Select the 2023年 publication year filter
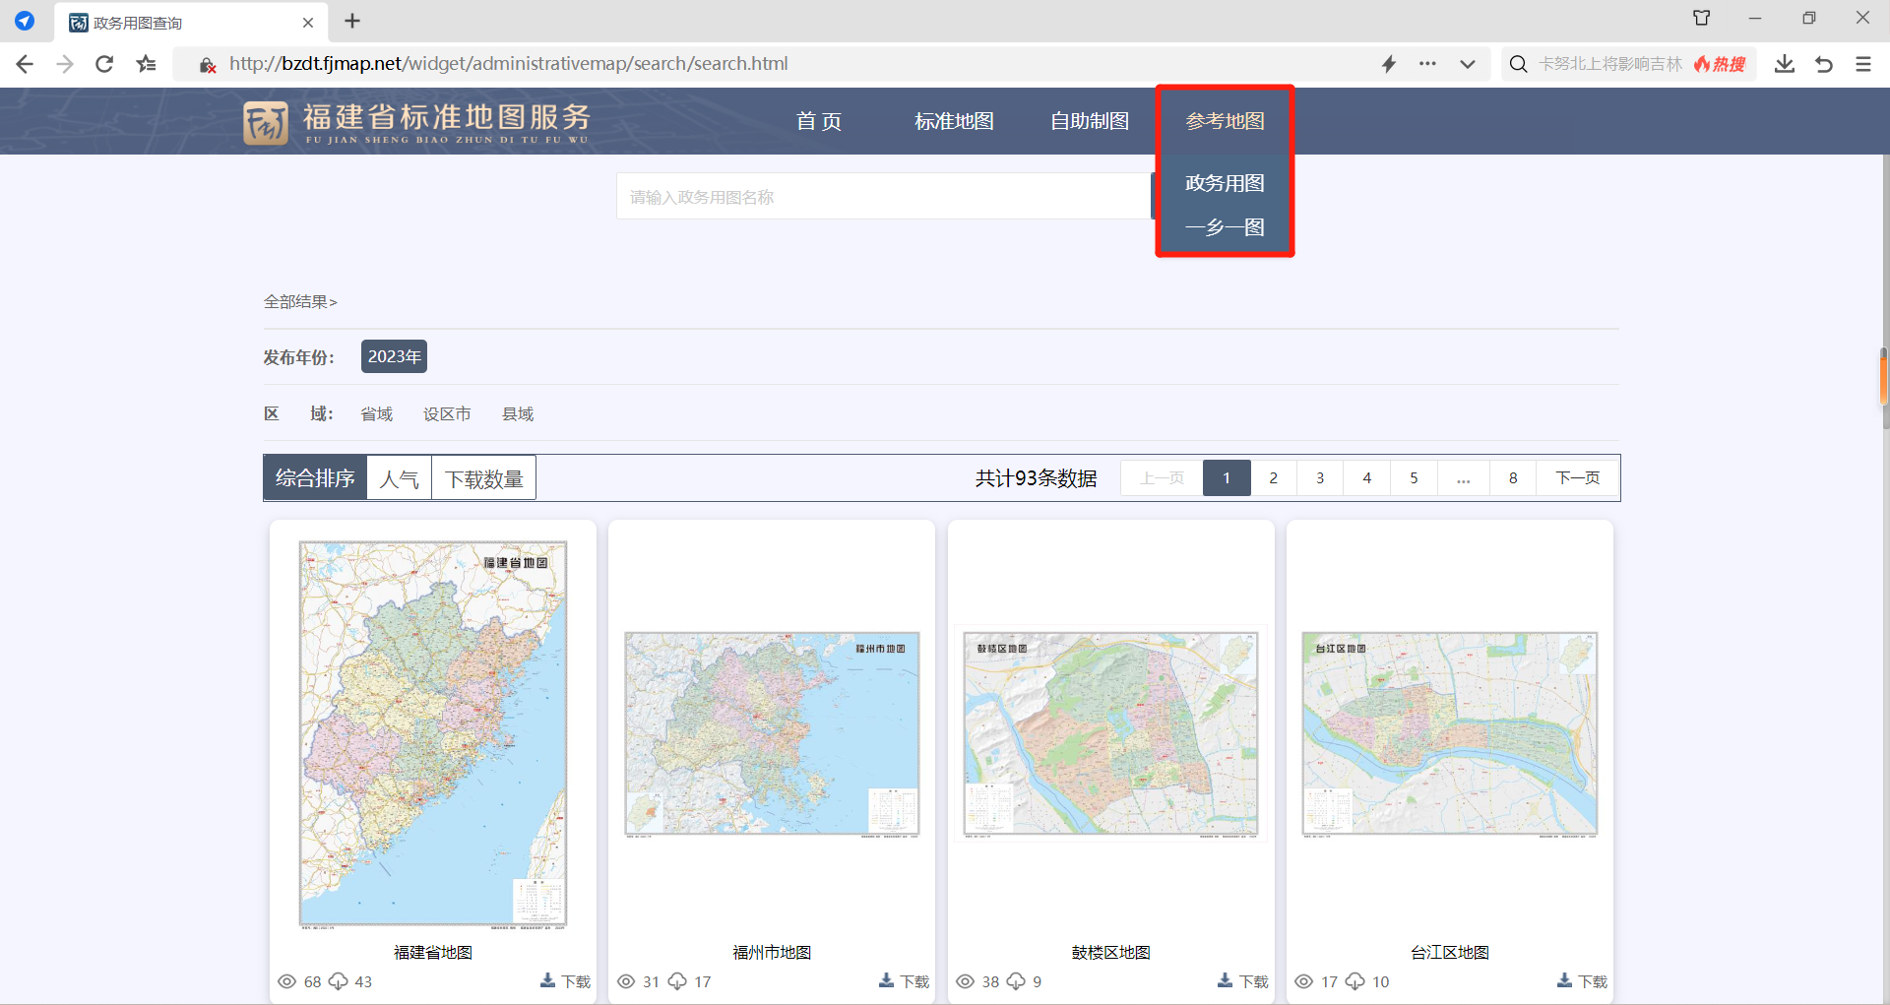Screen dimensions: 1890x1005 (394, 356)
